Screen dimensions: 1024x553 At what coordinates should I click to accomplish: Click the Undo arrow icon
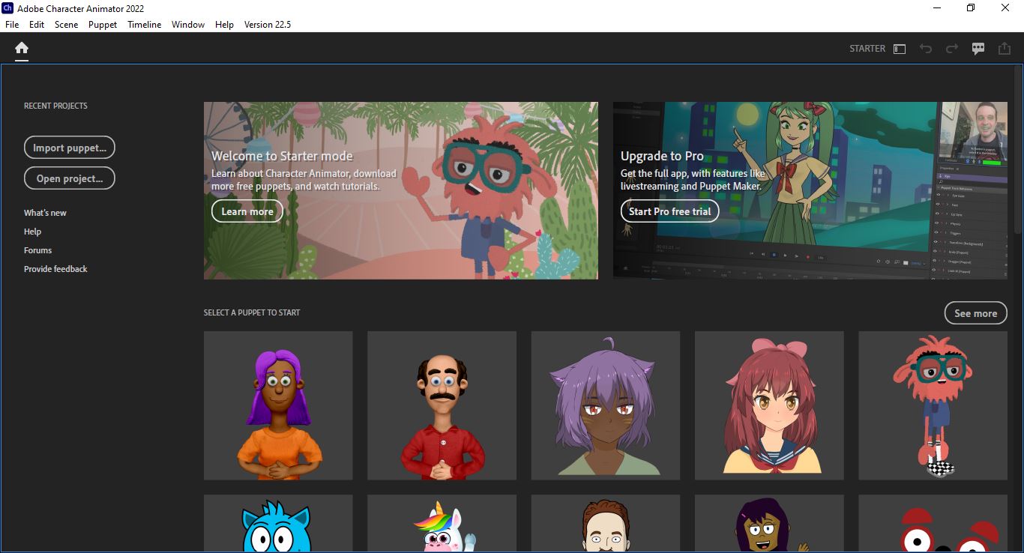926,49
